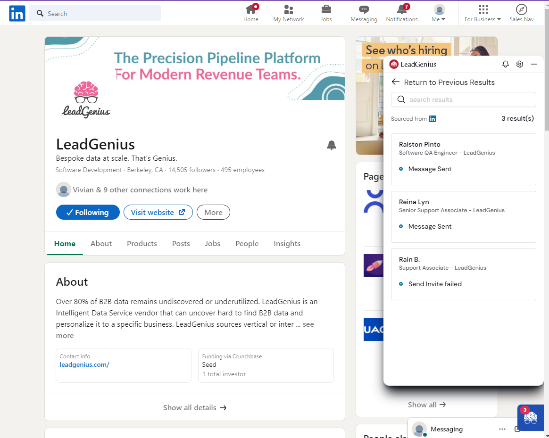Image resolution: width=549 pixels, height=438 pixels.
Task: Open the Notifications bell in the top nav
Action: click(x=401, y=13)
